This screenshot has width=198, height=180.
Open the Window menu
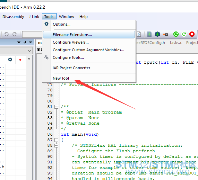[x=67, y=17]
